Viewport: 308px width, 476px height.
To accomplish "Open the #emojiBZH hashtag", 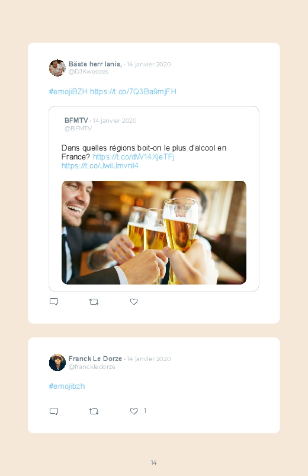I will (68, 91).
